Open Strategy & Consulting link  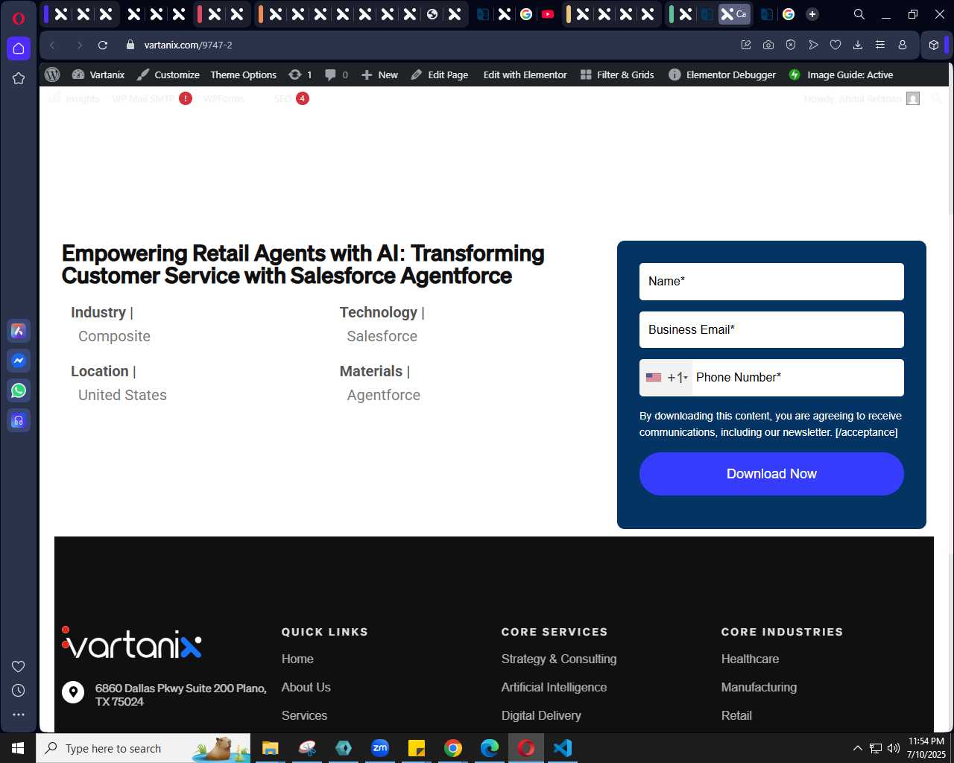click(559, 659)
